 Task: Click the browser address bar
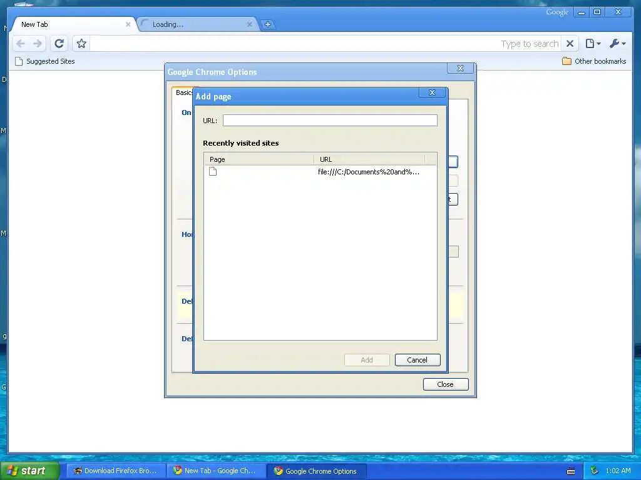pos(325,44)
